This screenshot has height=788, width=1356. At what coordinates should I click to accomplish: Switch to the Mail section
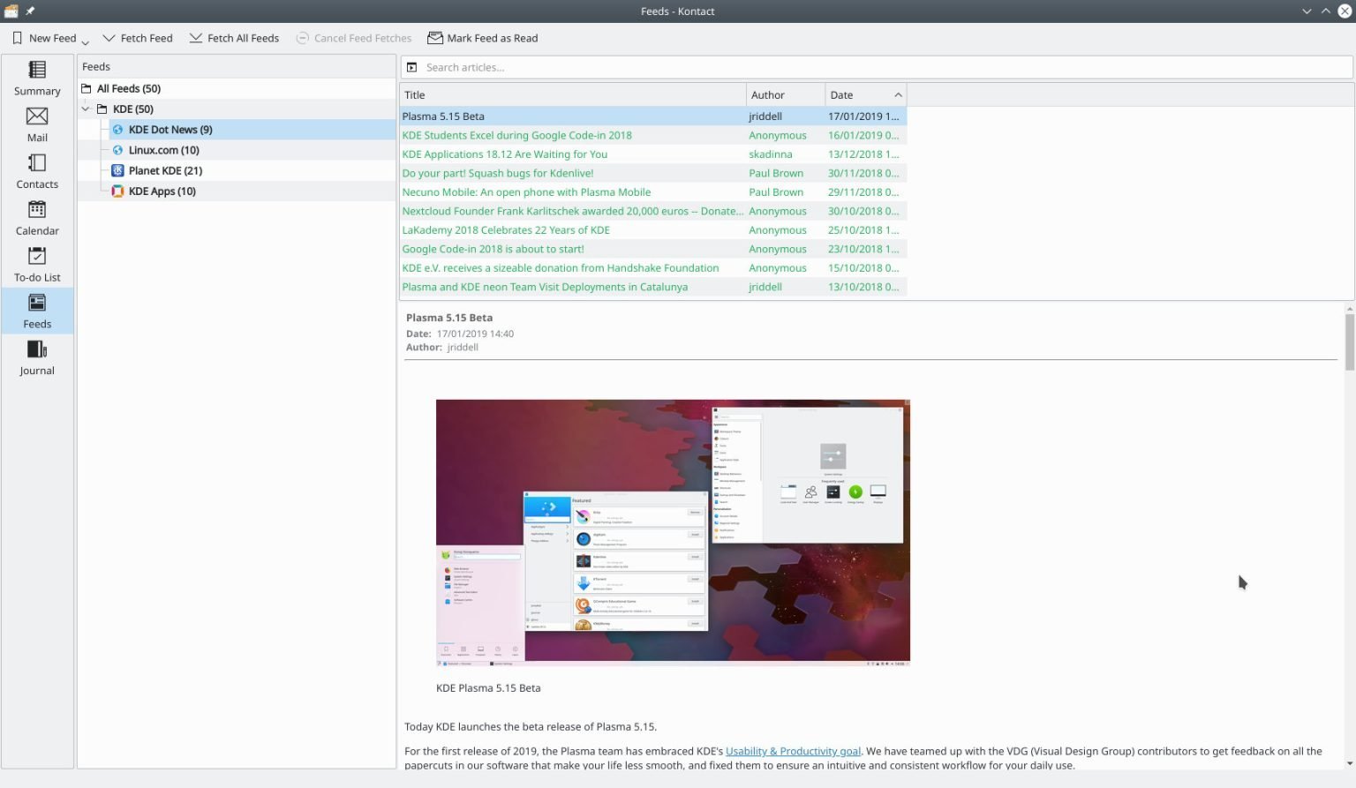pyautogui.click(x=36, y=126)
